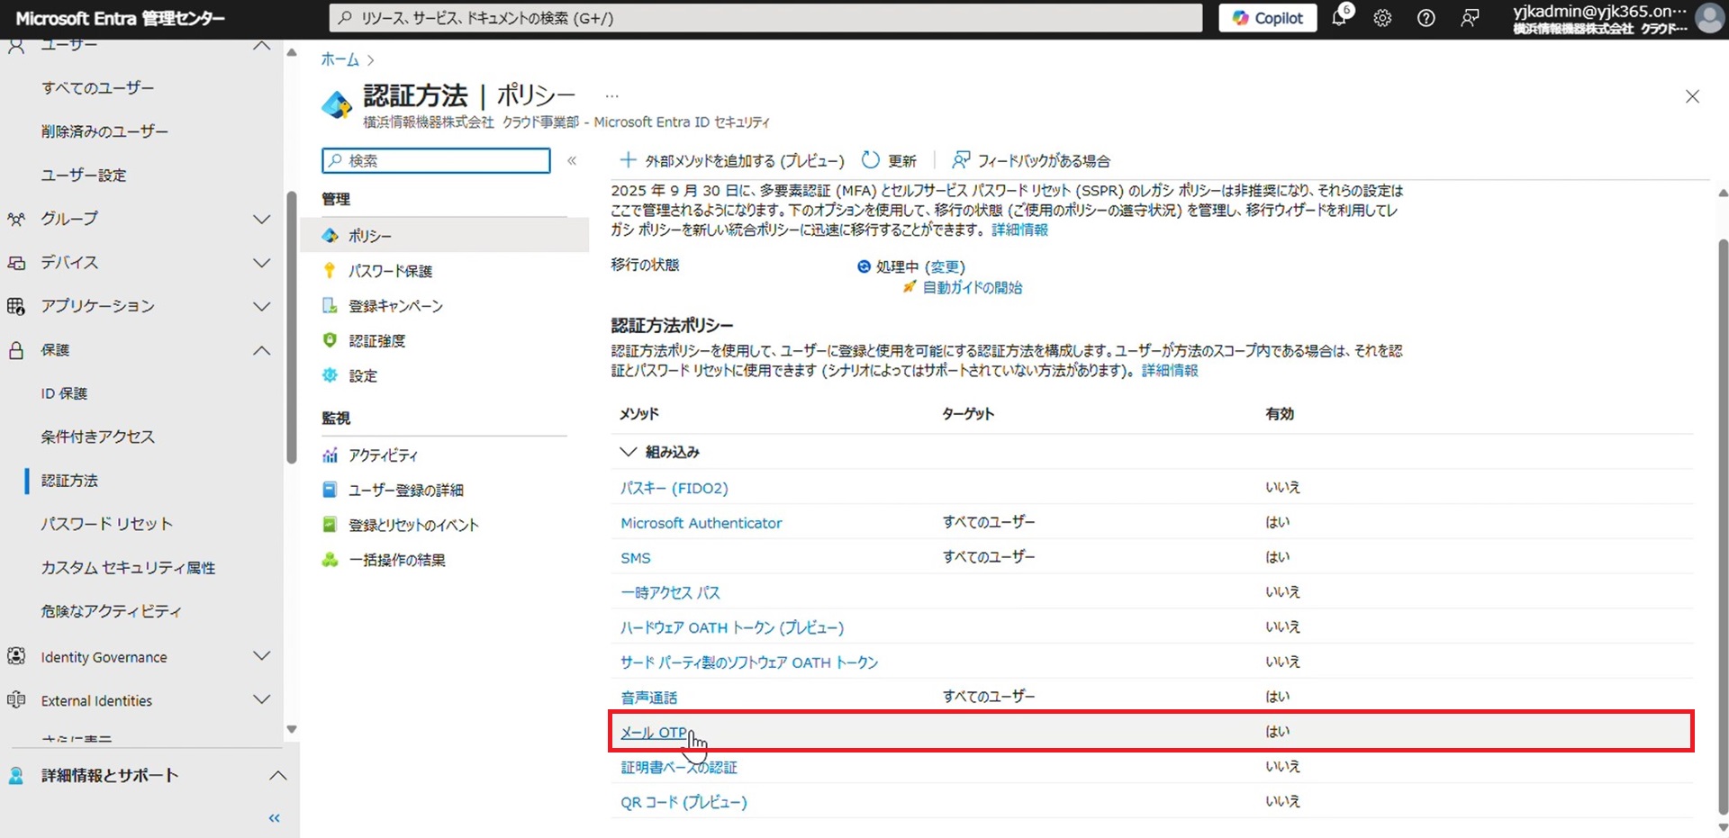This screenshot has width=1729, height=838.
Task: Click the refresh (更新) icon
Action: [x=870, y=160]
